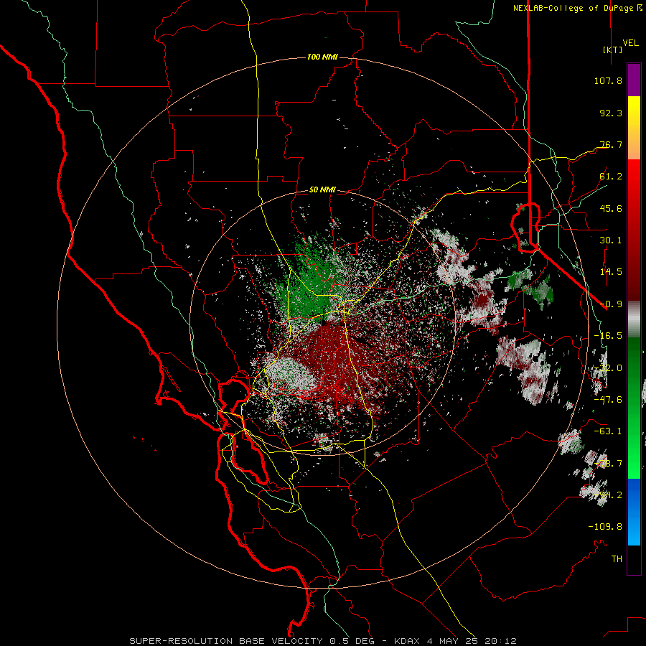Click the KDAX radar site center dot
The image size is (646, 646).
click(x=324, y=323)
